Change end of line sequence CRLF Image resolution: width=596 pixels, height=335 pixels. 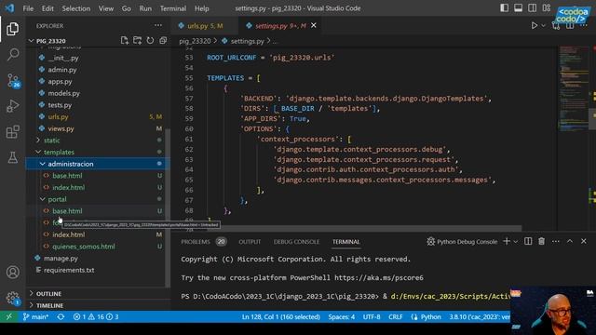[x=395, y=316]
